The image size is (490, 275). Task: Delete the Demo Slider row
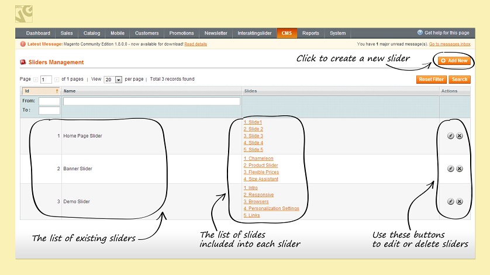459,201
